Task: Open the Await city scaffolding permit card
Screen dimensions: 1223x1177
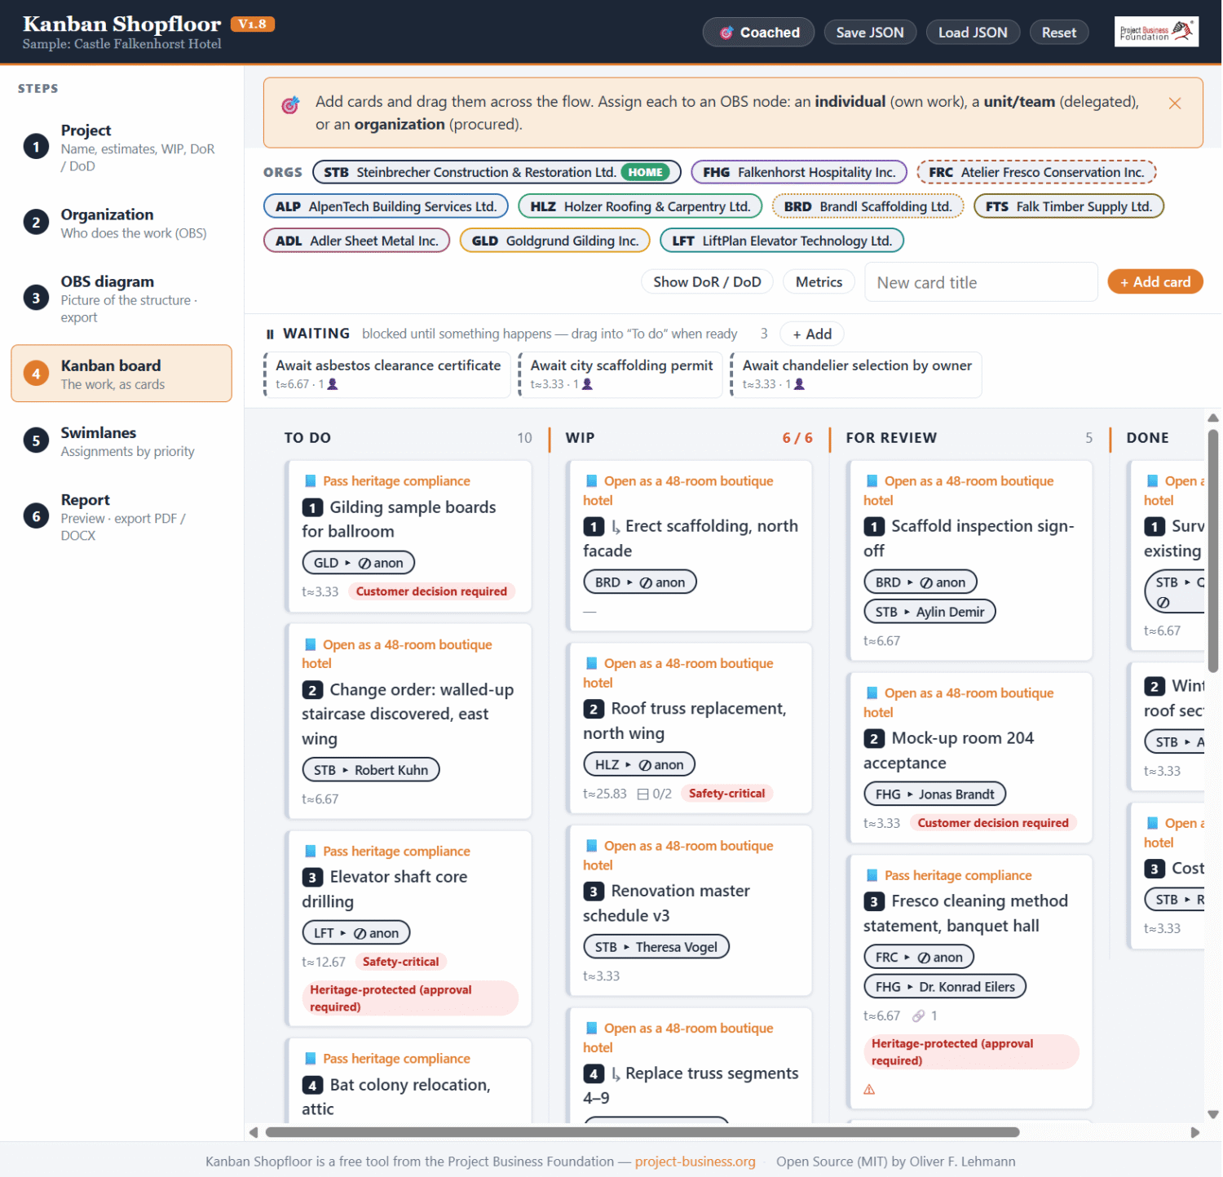Action: (620, 374)
